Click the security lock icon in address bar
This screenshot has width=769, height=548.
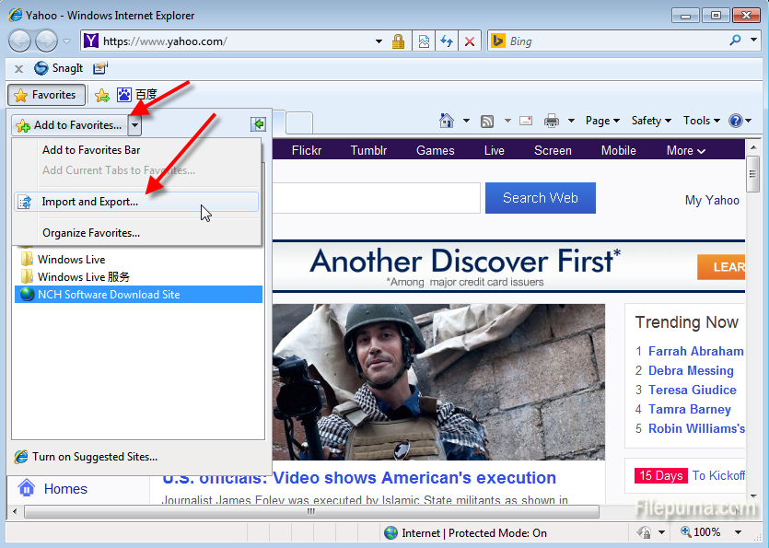[398, 41]
